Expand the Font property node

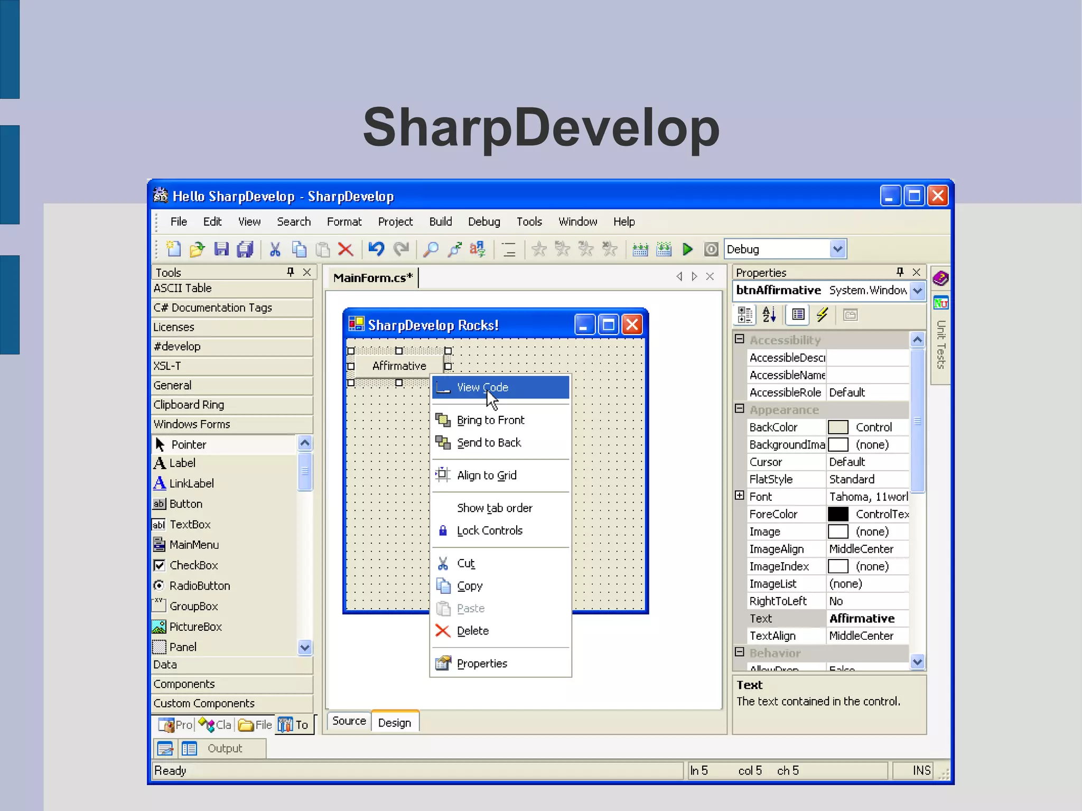740,496
